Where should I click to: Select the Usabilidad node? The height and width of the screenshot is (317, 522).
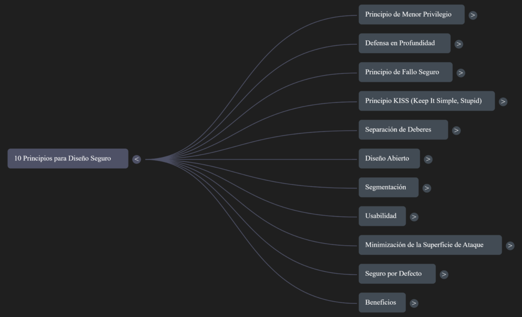pyautogui.click(x=382, y=216)
